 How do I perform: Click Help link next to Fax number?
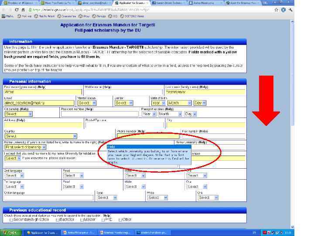tap(203, 131)
